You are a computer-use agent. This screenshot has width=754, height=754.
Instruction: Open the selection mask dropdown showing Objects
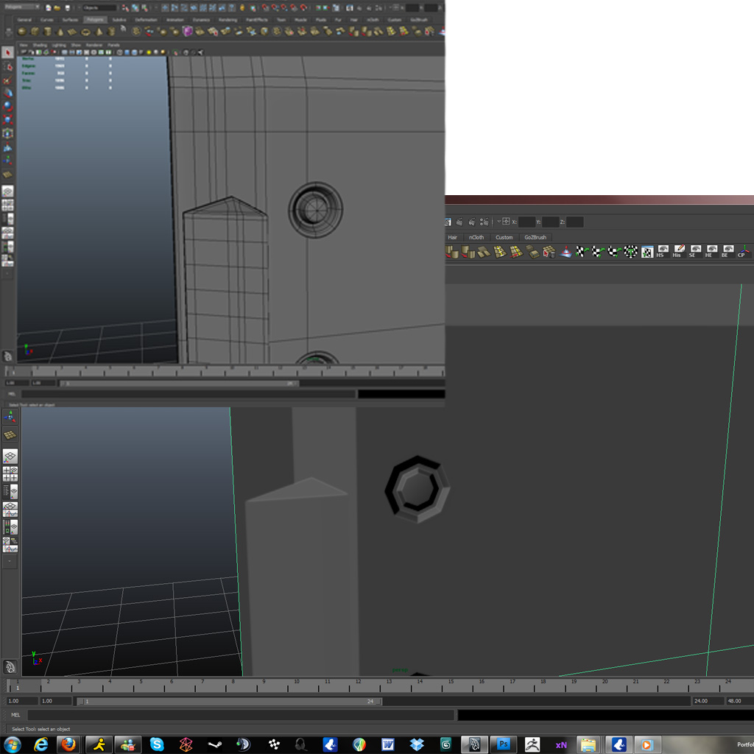pos(99,7)
